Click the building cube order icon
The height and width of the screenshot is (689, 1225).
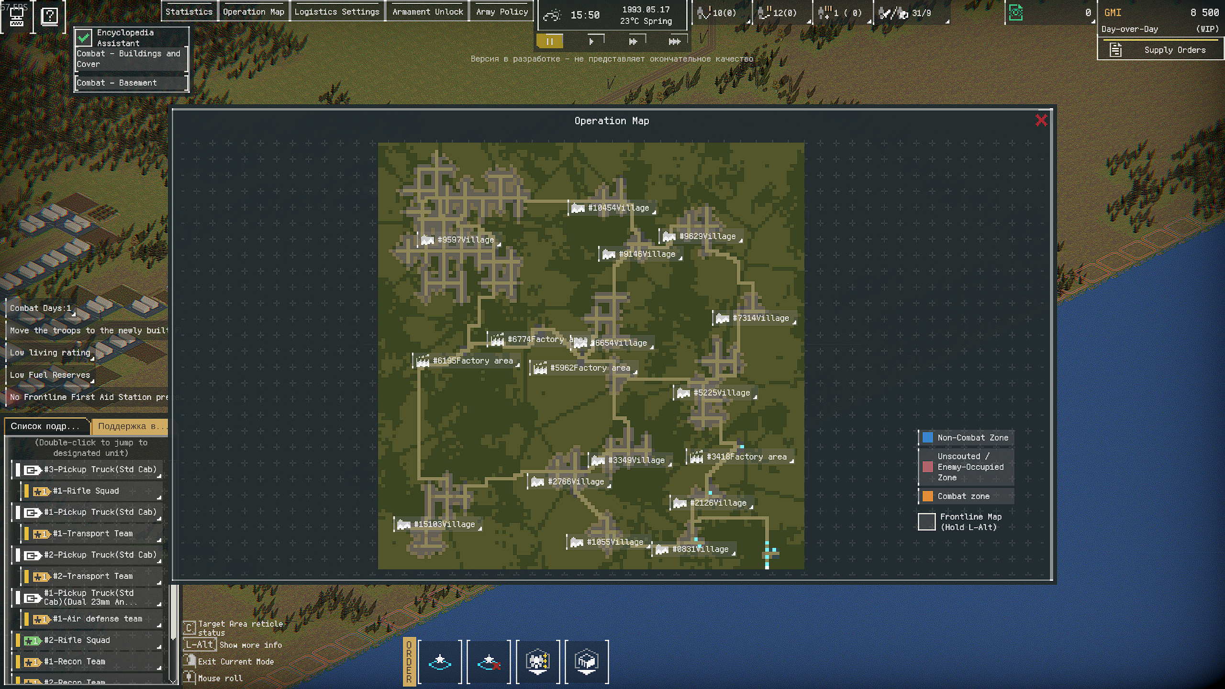(587, 662)
